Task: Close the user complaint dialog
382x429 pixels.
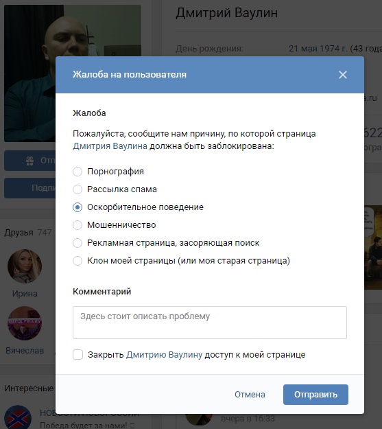Action: (343, 75)
